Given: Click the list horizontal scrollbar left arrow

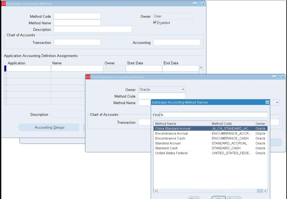Looking at the screenshot, I should click(x=155, y=191).
